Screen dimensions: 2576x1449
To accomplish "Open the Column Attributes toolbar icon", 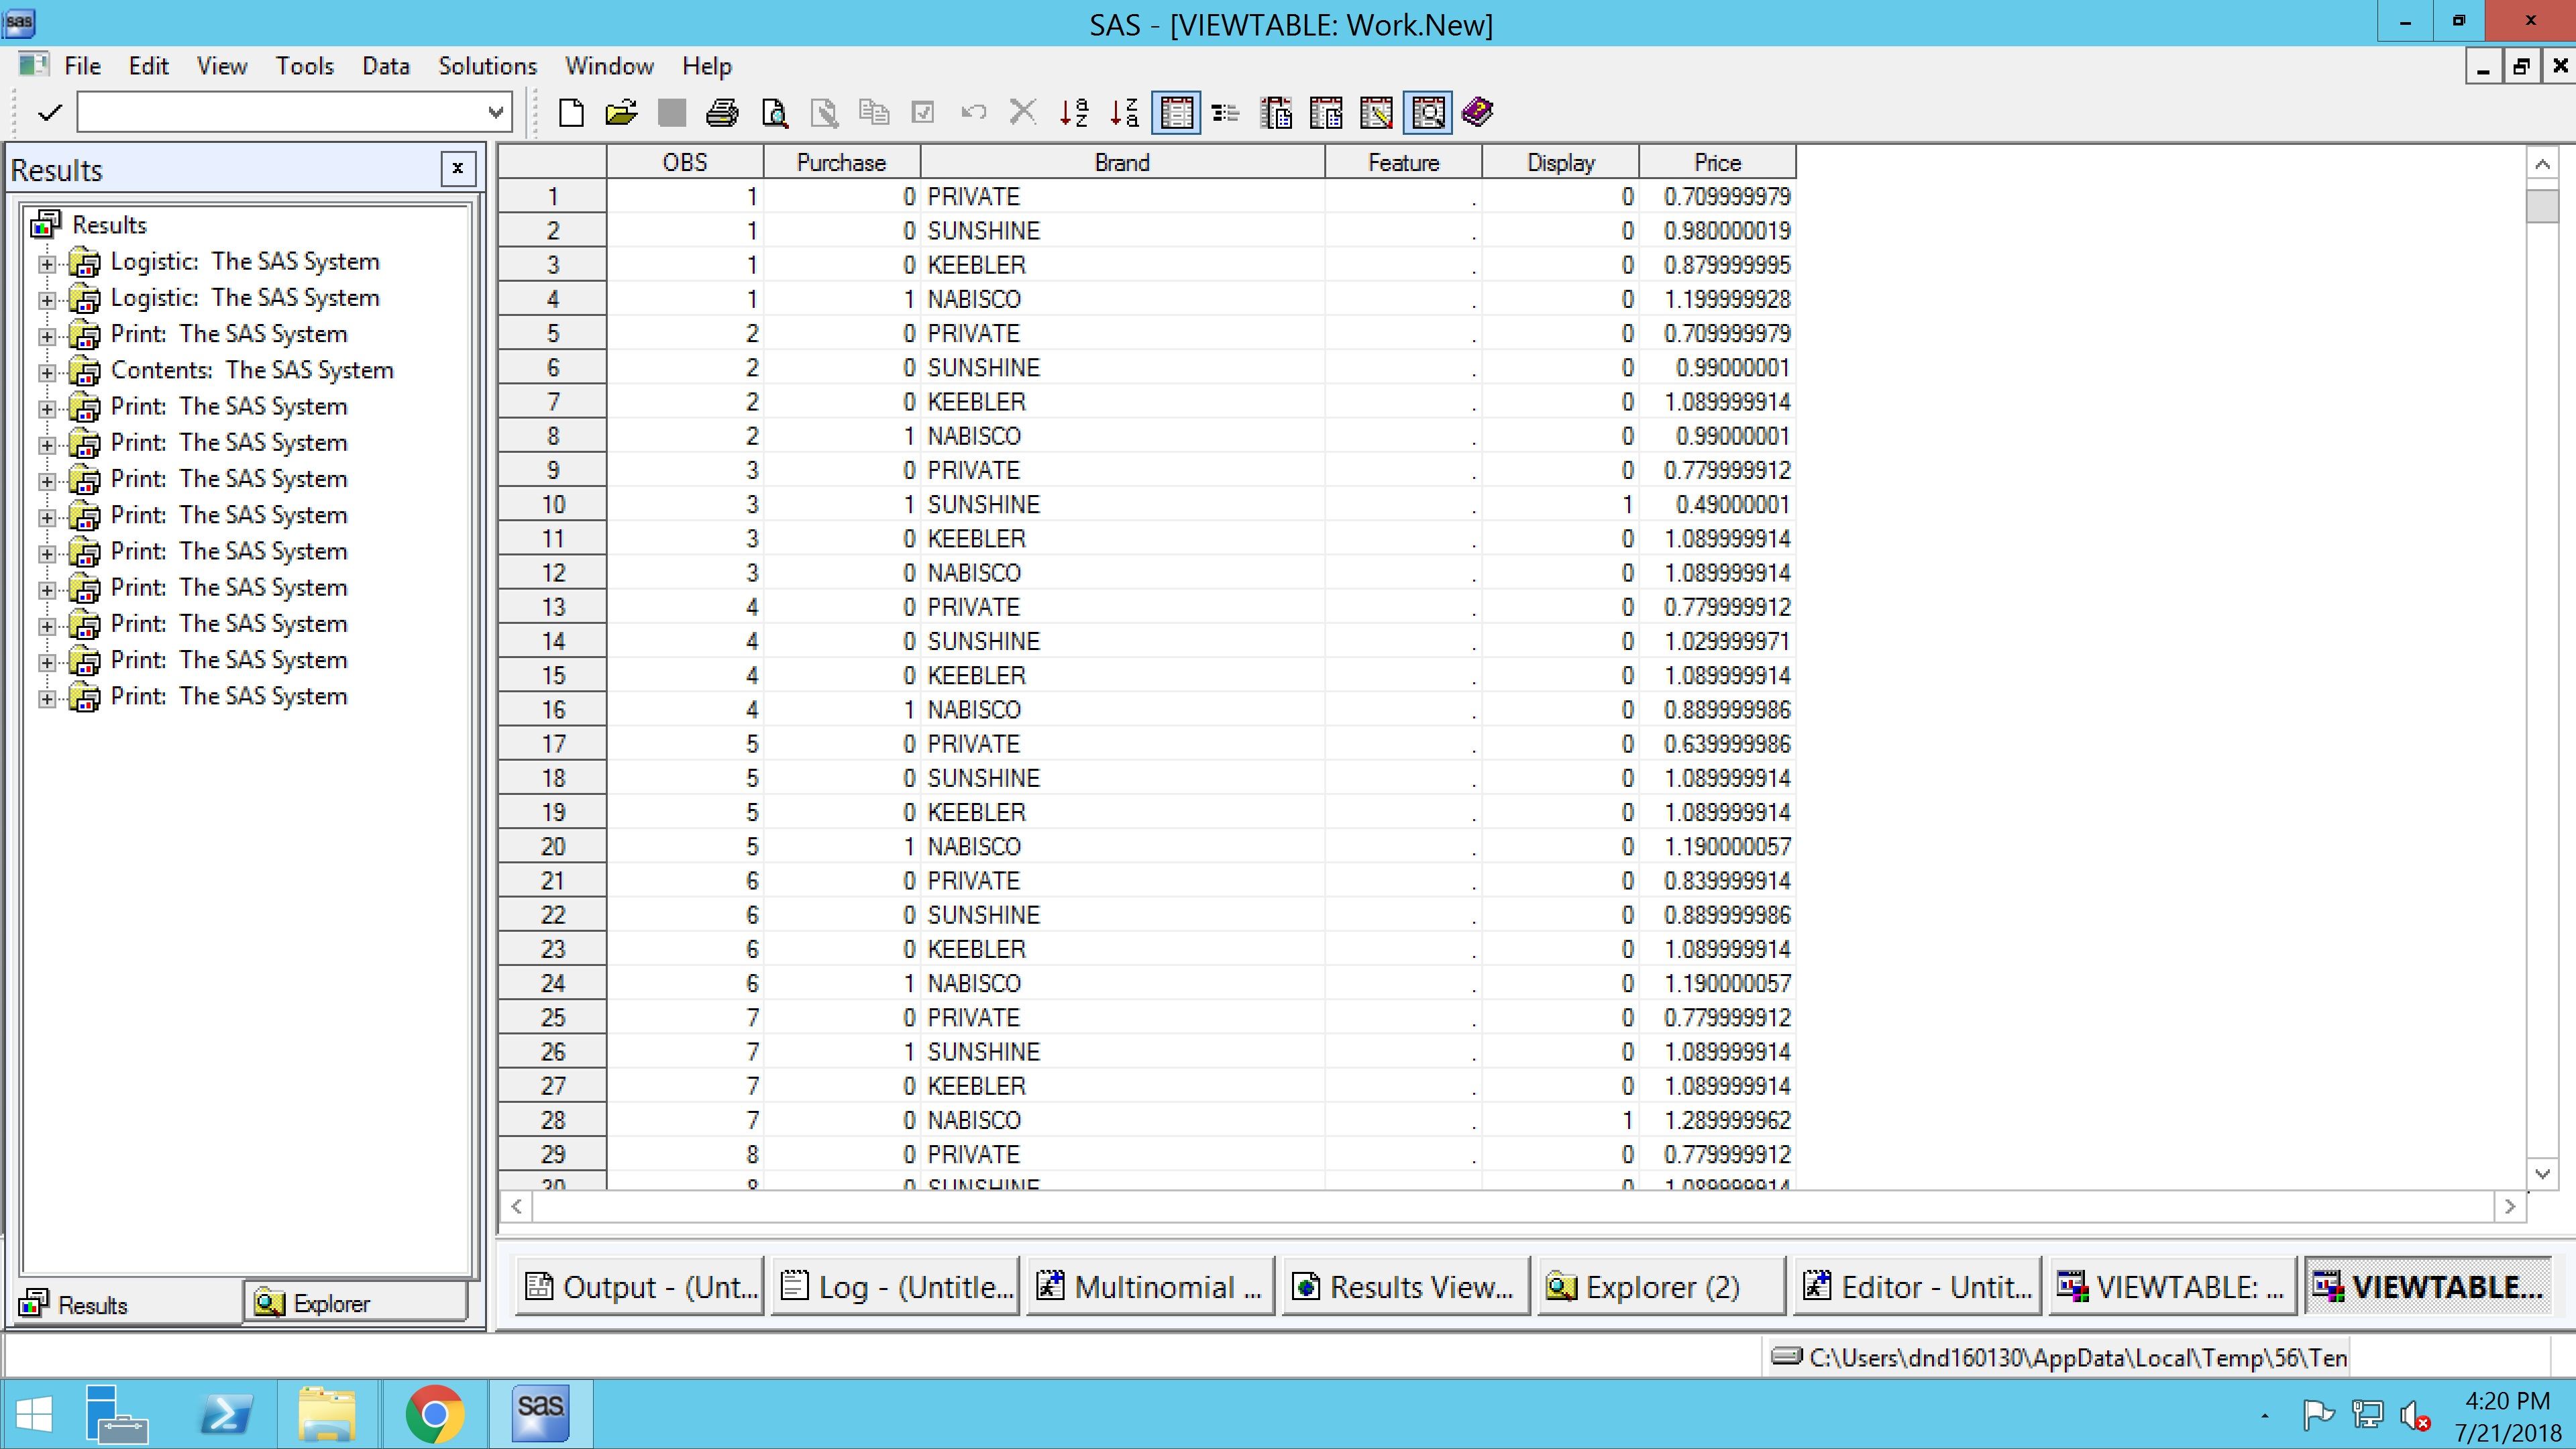I will (1276, 113).
